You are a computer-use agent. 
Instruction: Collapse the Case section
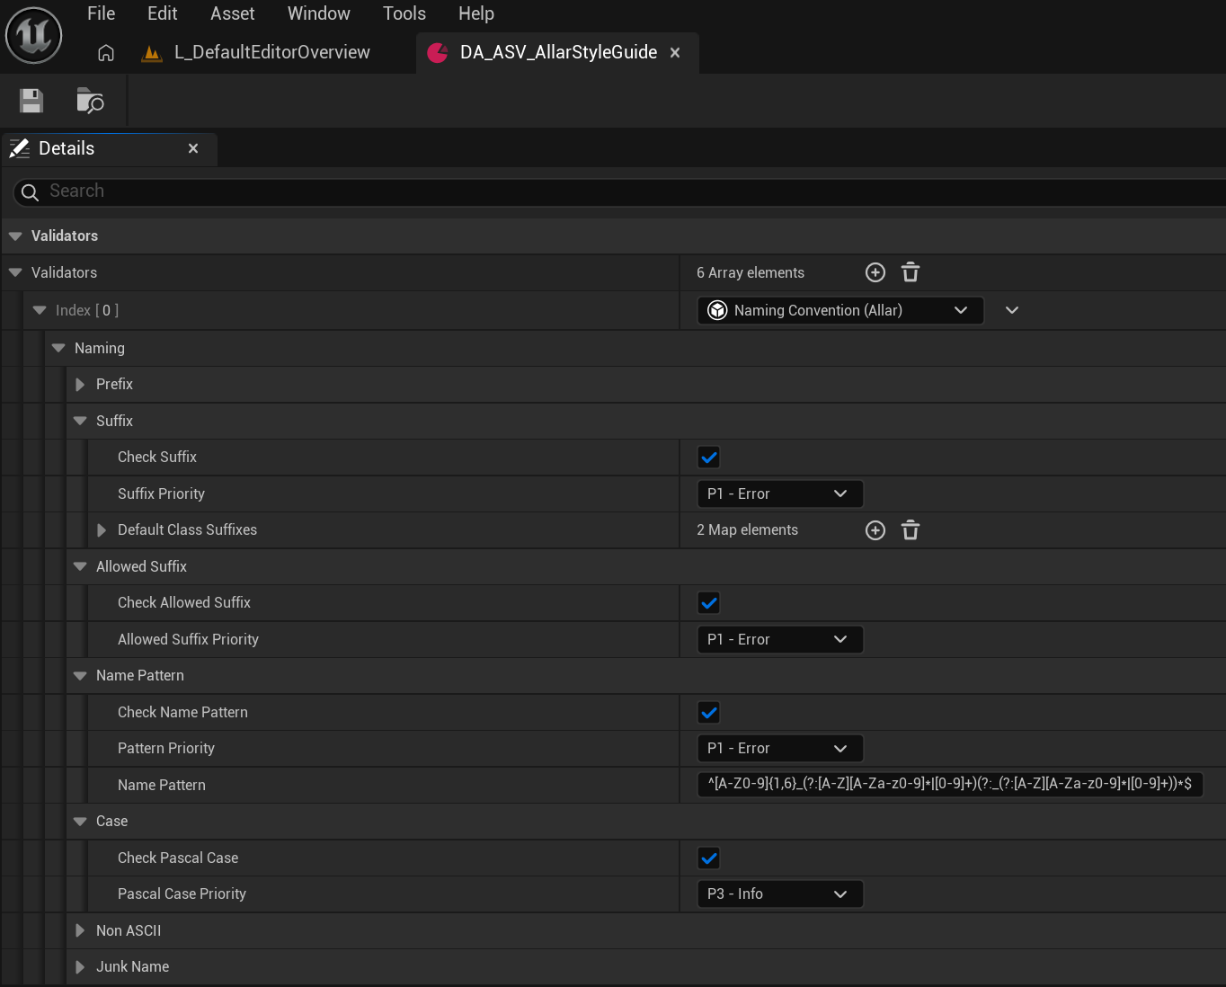(80, 822)
